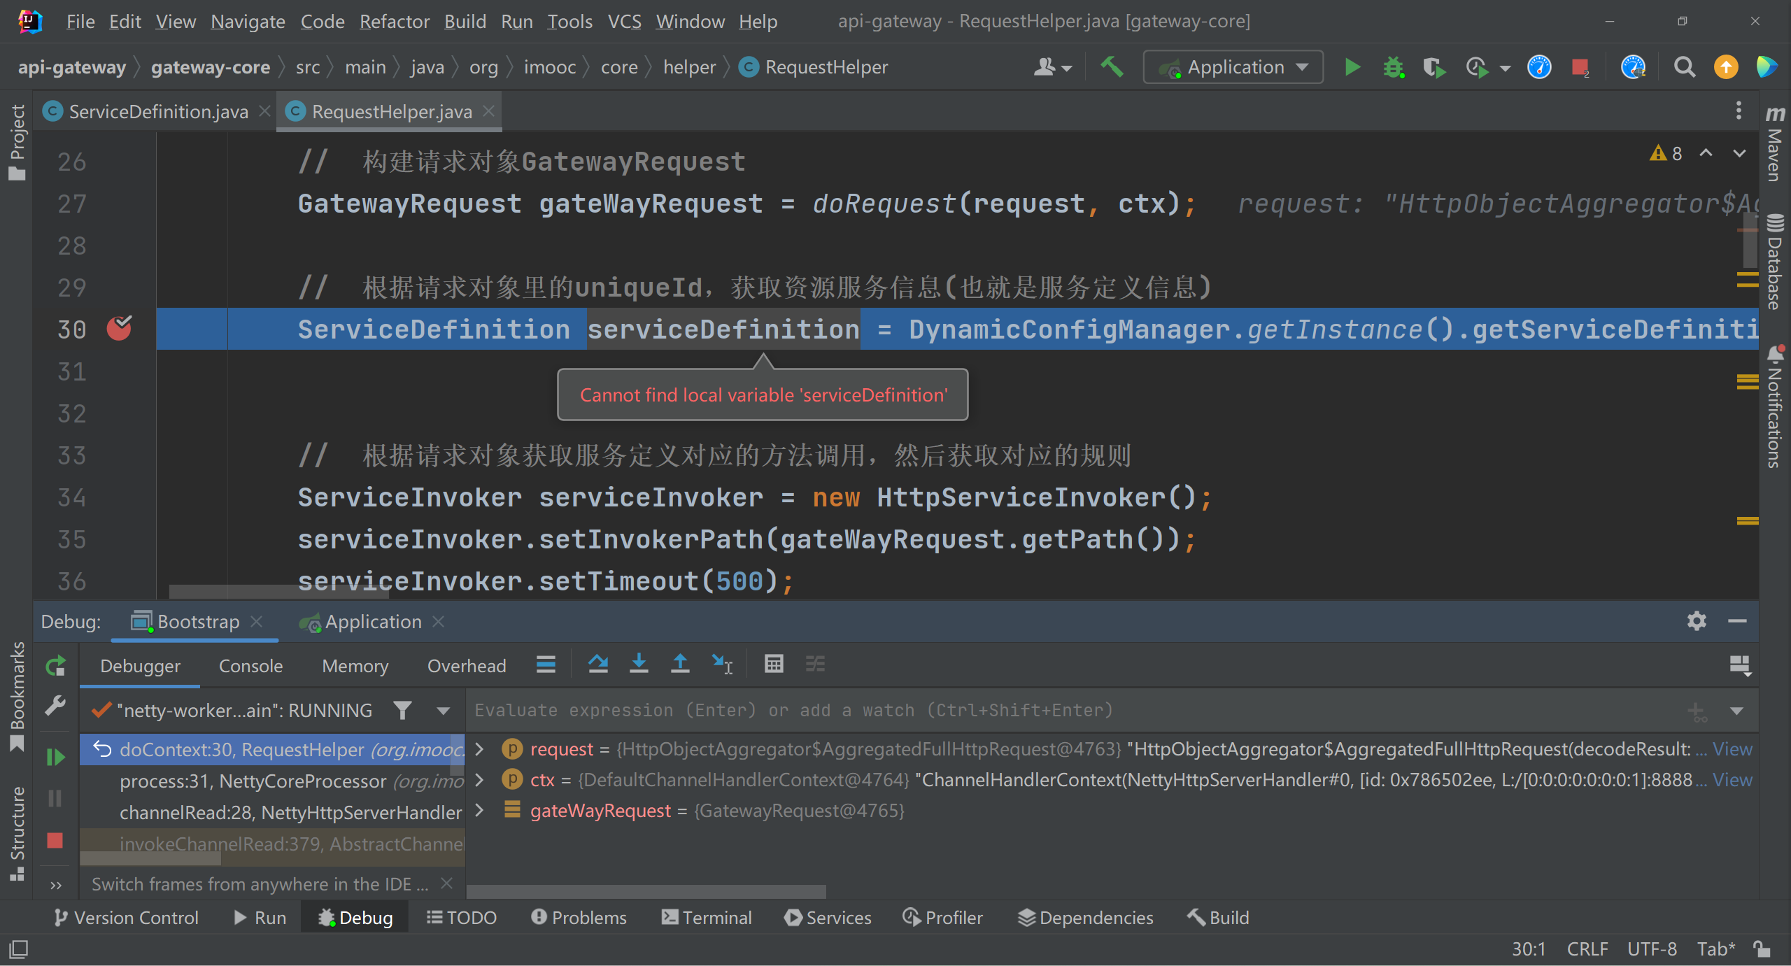Screen dimensions: 1791x966
Task: Rerun Bootstrap debug session icon
Action: point(55,666)
